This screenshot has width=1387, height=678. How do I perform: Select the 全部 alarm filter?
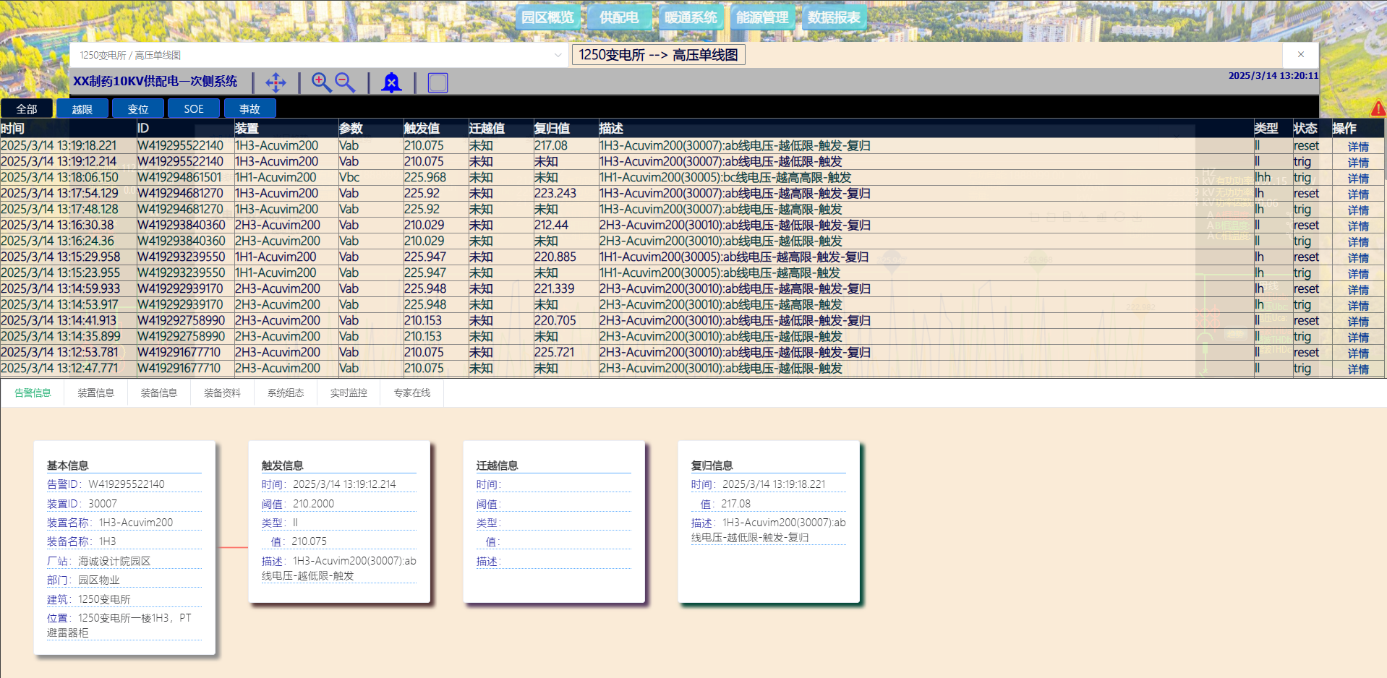27,109
